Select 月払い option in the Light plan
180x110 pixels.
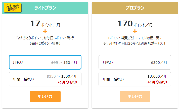point(45,62)
